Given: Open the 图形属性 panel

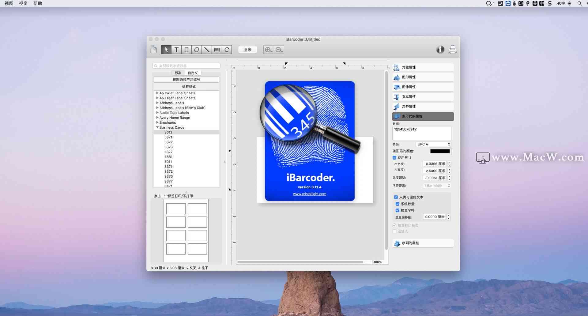Looking at the screenshot, I should tap(423, 77).
